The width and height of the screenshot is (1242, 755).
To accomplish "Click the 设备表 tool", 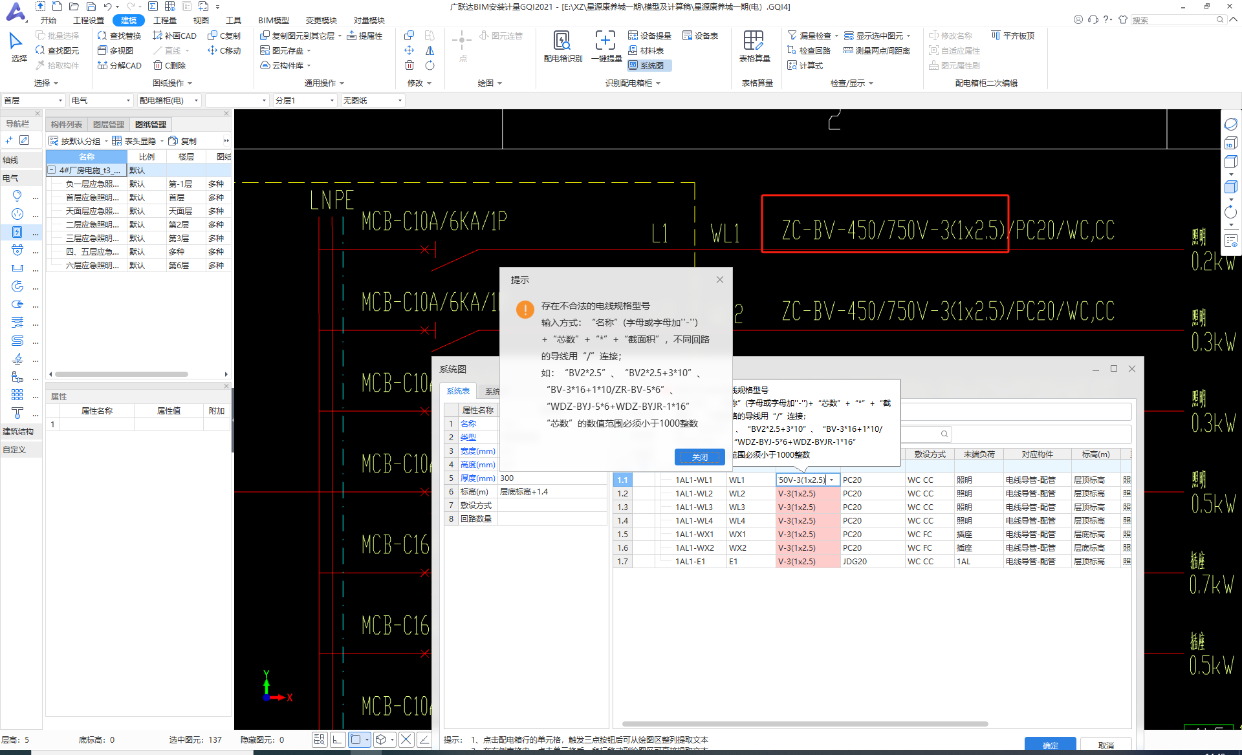I will click(701, 36).
